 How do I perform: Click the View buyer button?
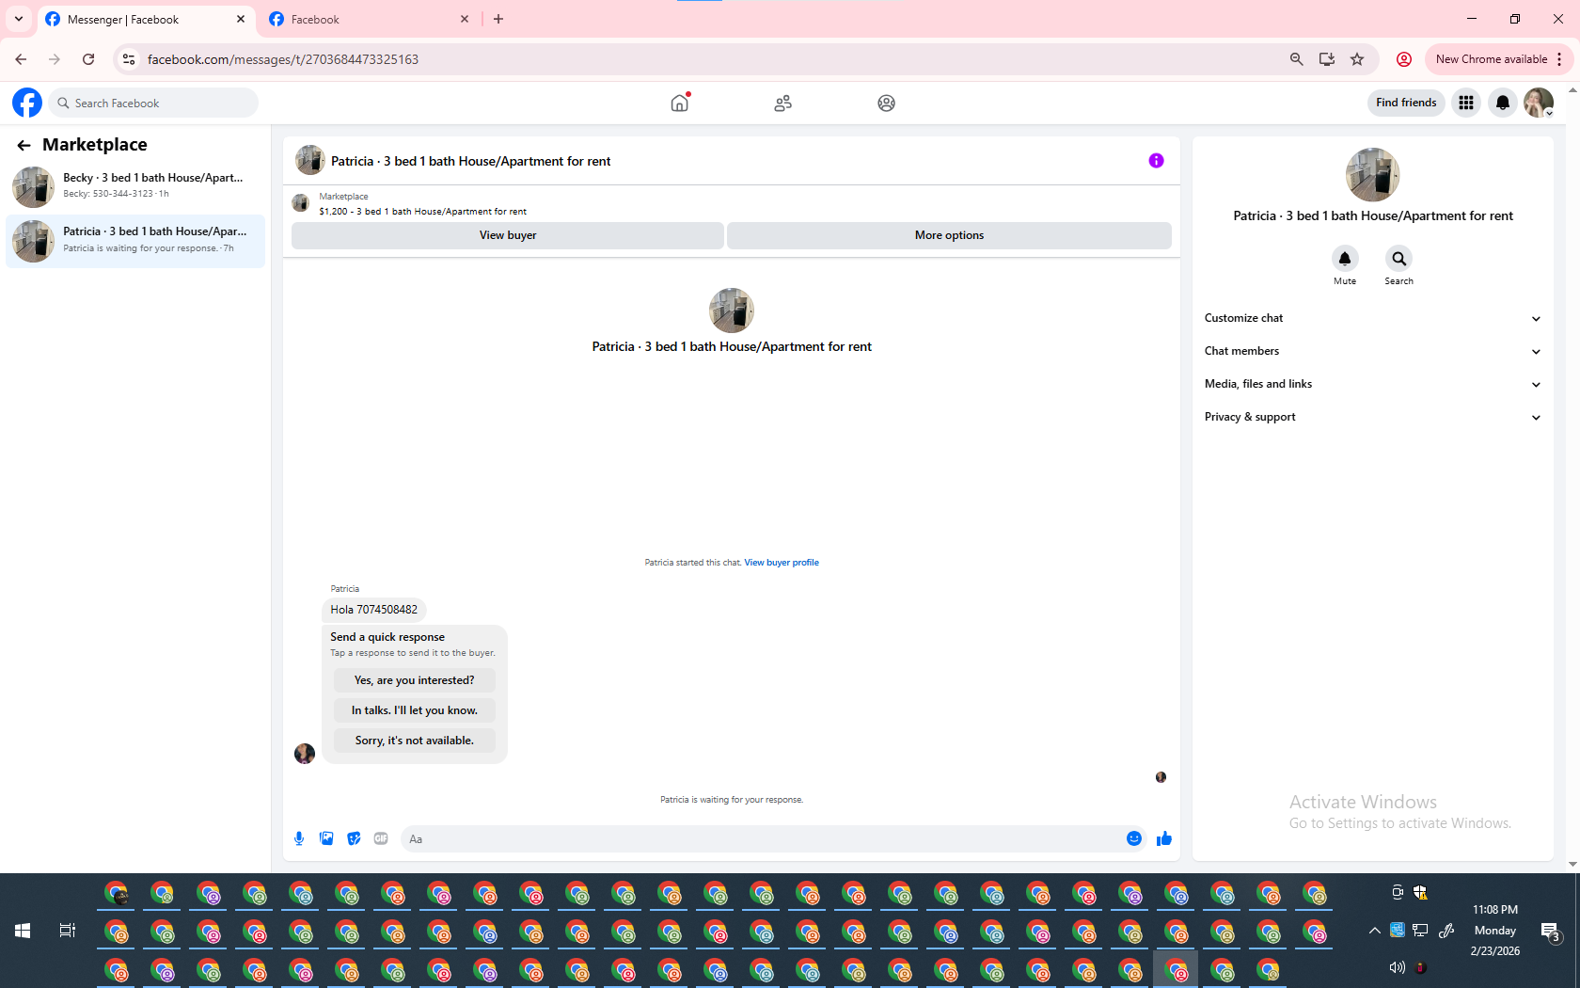[x=508, y=235]
